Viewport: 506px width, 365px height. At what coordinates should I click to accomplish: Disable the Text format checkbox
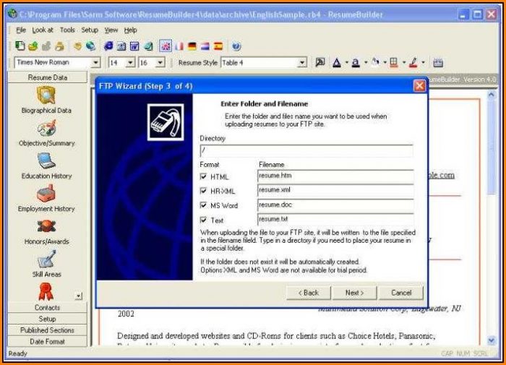pyautogui.click(x=204, y=220)
